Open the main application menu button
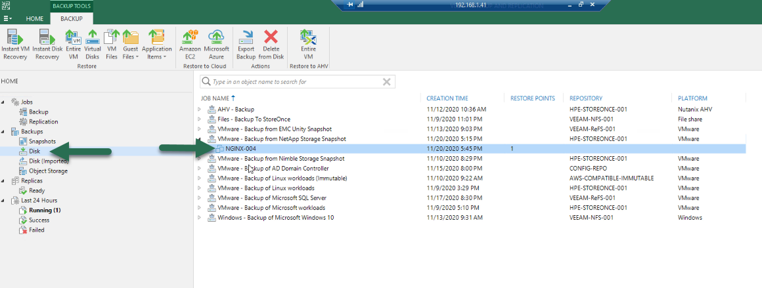762x288 pixels. [x=8, y=19]
